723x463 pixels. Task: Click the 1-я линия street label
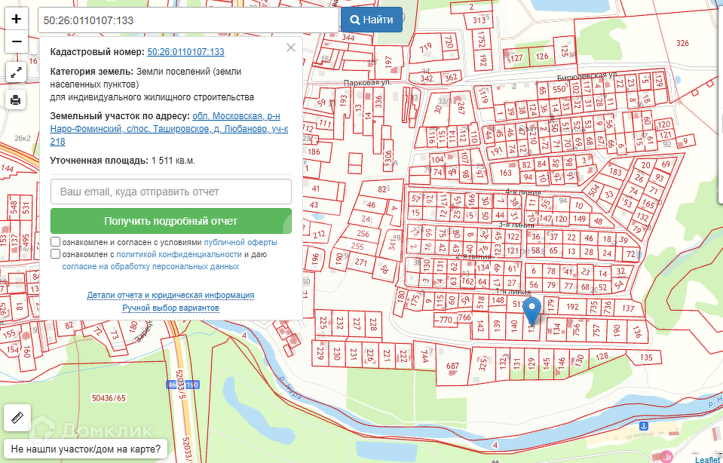(513, 293)
